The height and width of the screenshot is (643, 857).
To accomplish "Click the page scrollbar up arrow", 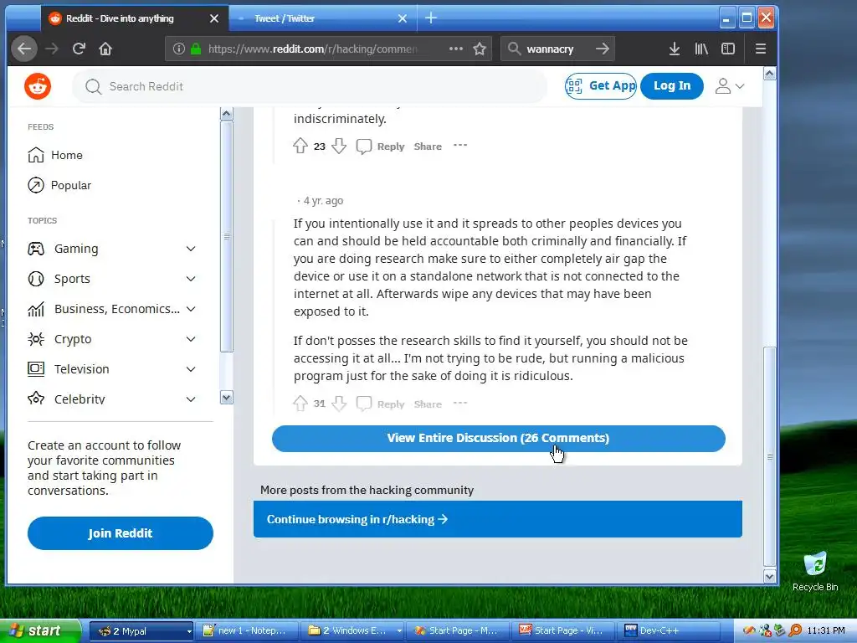I will (x=770, y=74).
